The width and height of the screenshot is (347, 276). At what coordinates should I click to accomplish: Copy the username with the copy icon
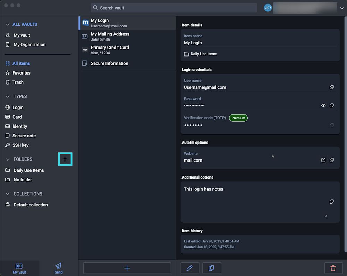[331, 87]
